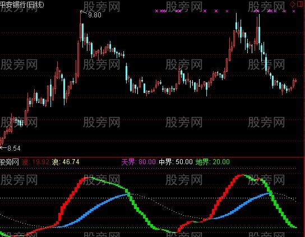Click the 浪: 46.74 indicator value
The width and height of the screenshot is (305, 237).
tap(66, 162)
